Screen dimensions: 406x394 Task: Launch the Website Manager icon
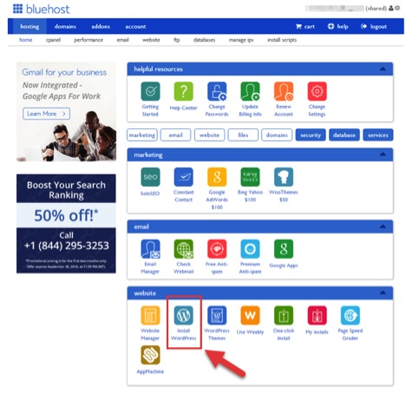click(150, 315)
